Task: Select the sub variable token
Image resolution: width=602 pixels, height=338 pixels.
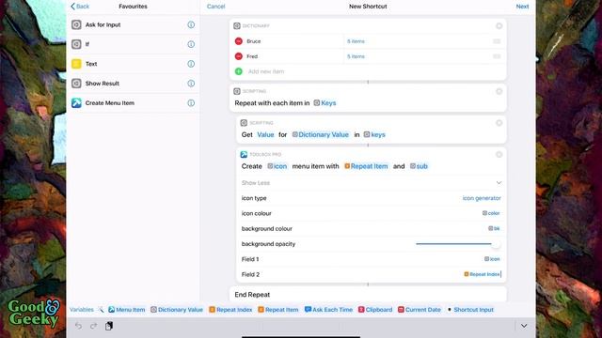Action: [x=419, y=166]
